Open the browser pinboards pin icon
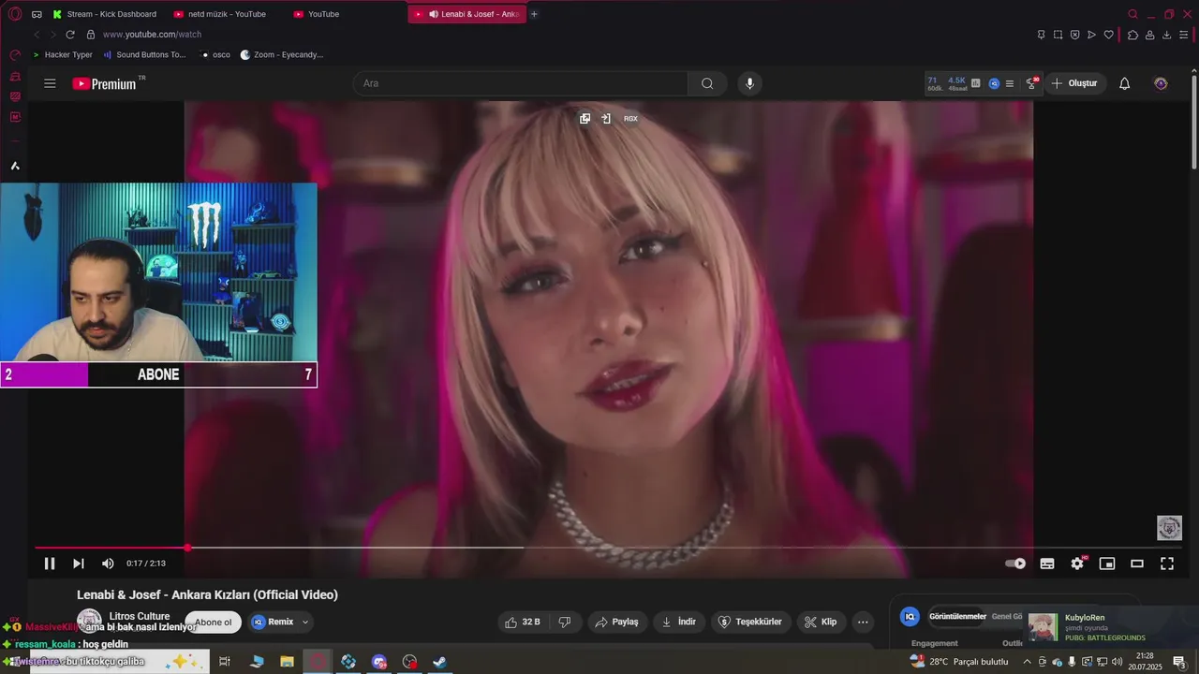Image resolution: width=1199 pixels, height=674 pixels. (1041, 35)
